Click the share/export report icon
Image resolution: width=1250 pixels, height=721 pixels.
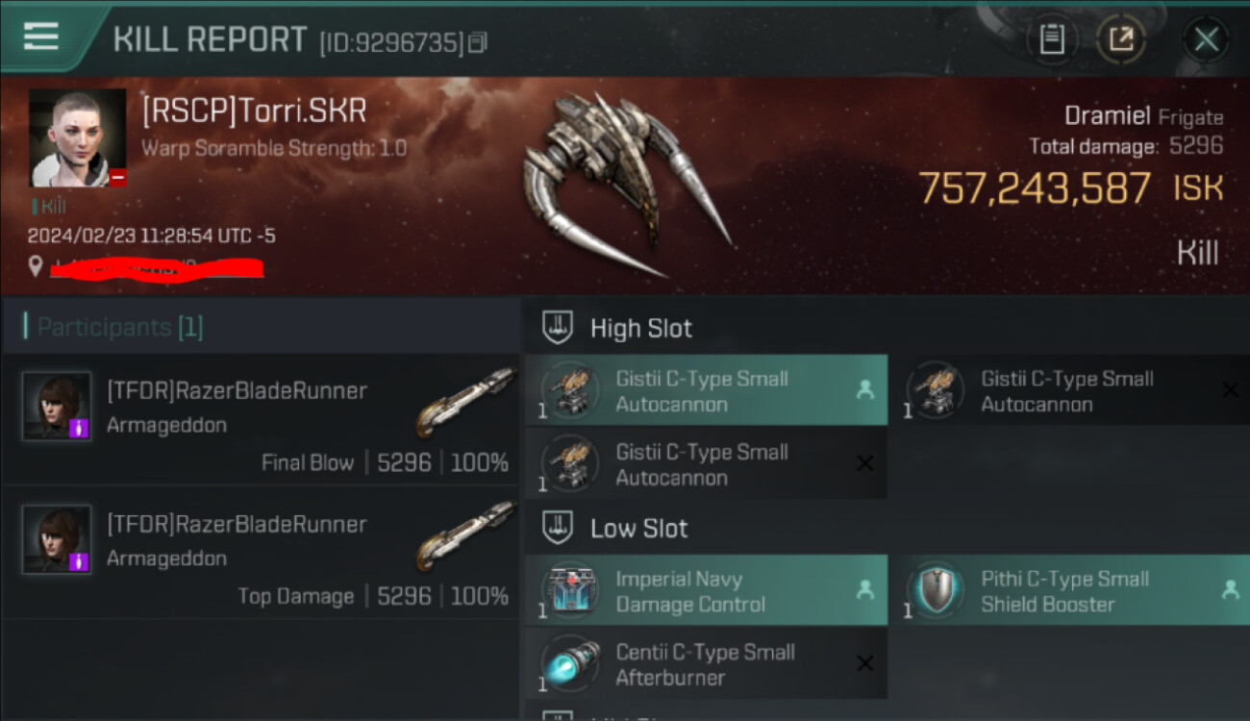click(1121, 39)
